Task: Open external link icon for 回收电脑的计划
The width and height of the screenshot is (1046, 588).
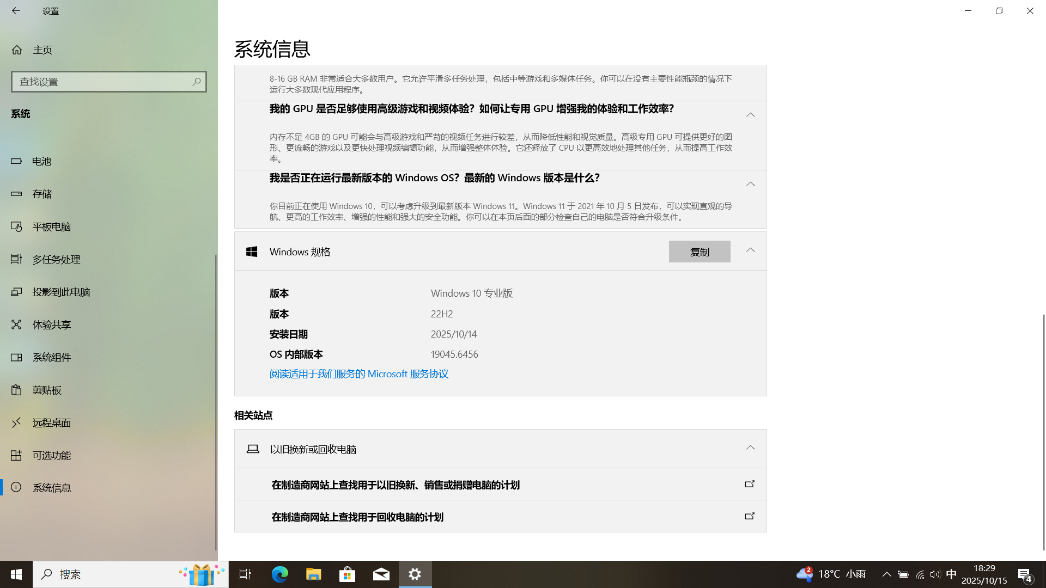Action: (750, 516)
